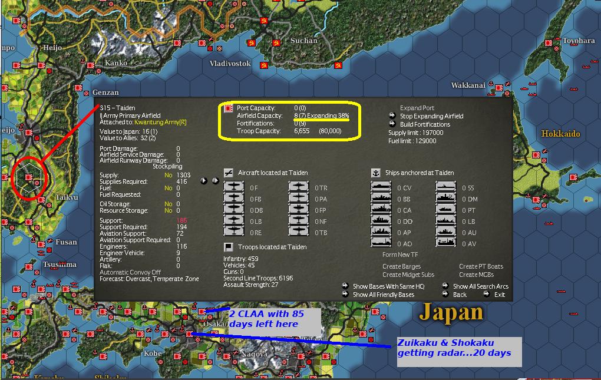Click the flag icon beside 'Troops located at Taiden'
The width and height of the screenshot is (601, 380).
[229, 247]
